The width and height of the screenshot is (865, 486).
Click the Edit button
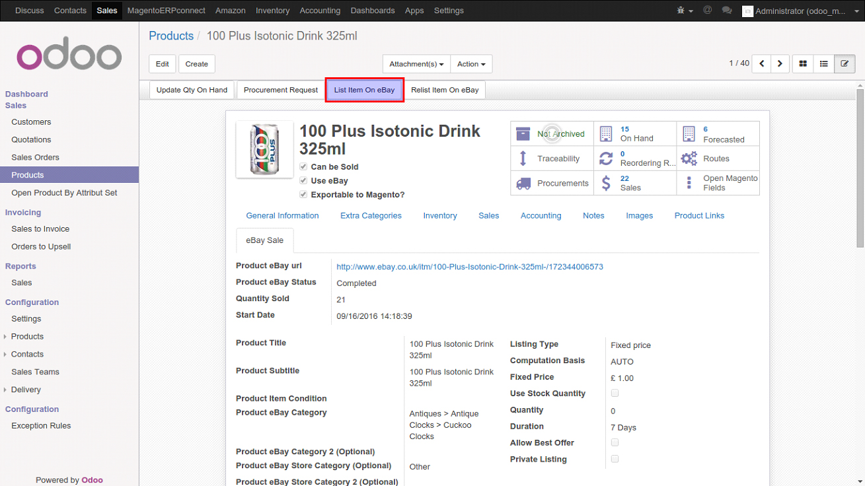coord(163,64)
